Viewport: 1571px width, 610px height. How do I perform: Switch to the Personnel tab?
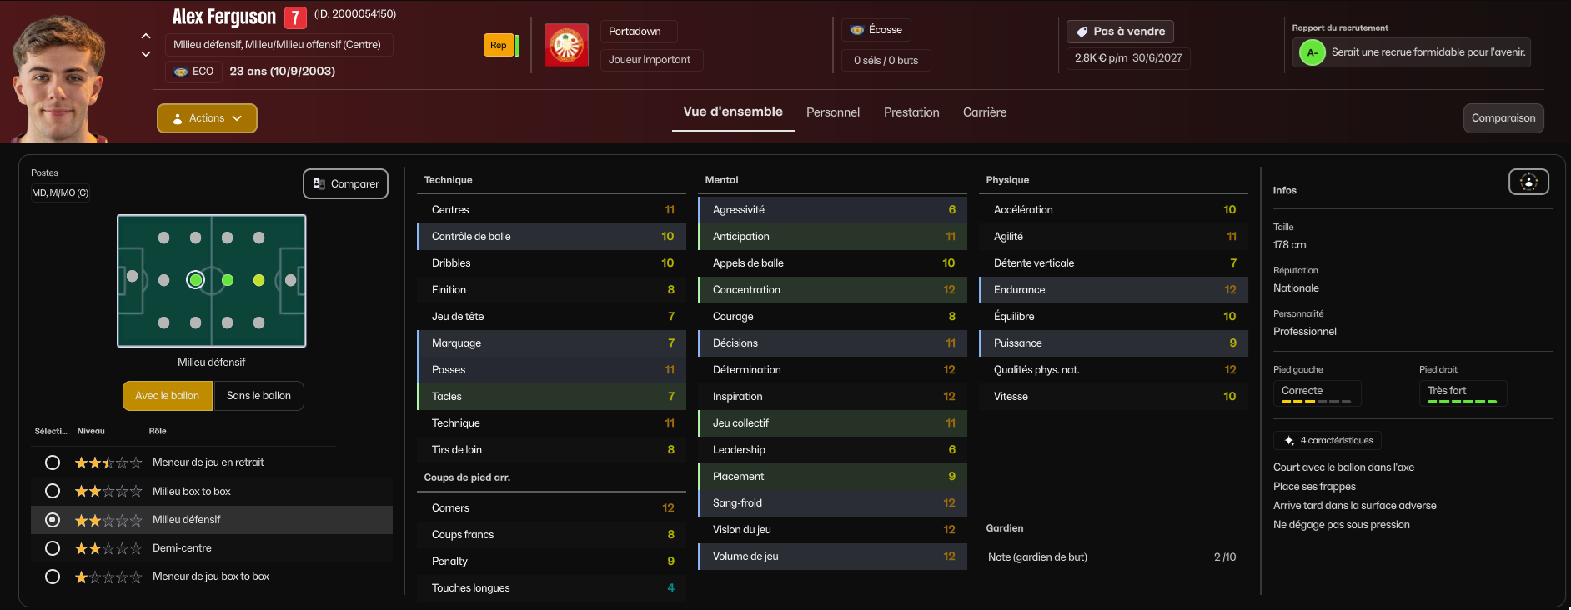(832, 112)
